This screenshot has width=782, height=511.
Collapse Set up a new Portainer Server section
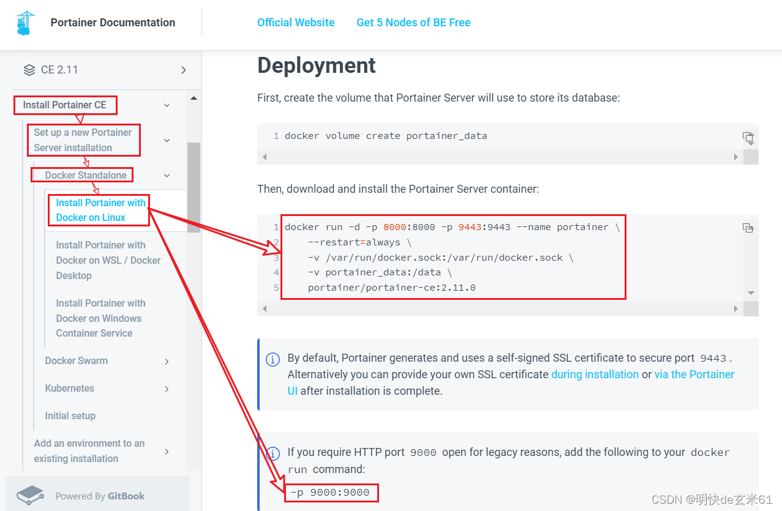pyautogui.click(x=167, y=140)
